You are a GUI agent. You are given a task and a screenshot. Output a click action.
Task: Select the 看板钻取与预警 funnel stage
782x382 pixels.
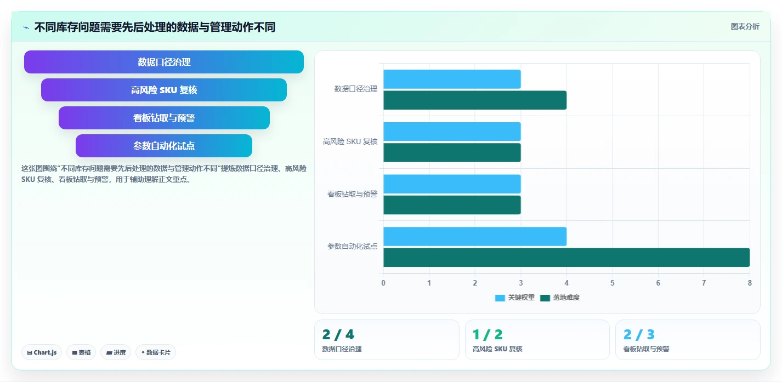[x=164, y=118]
